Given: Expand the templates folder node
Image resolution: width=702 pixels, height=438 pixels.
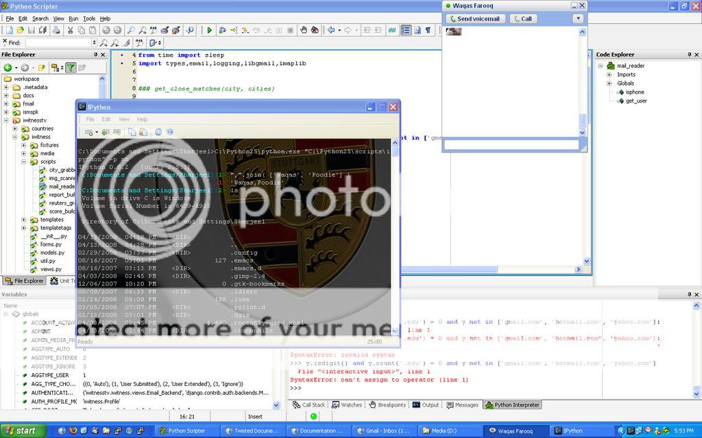Looking at the screenshot, I should tap(25, 220).
